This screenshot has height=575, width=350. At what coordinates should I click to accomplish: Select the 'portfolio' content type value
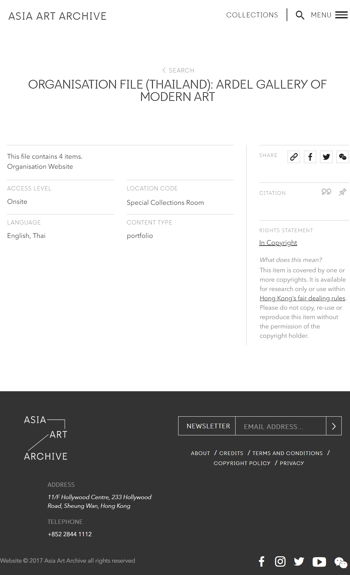click(140, 236)
